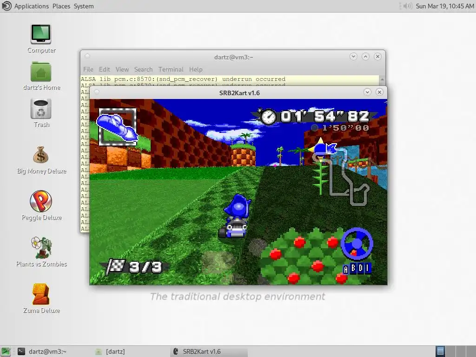Close the dartz@vm3 terminal window

[377, 56]
